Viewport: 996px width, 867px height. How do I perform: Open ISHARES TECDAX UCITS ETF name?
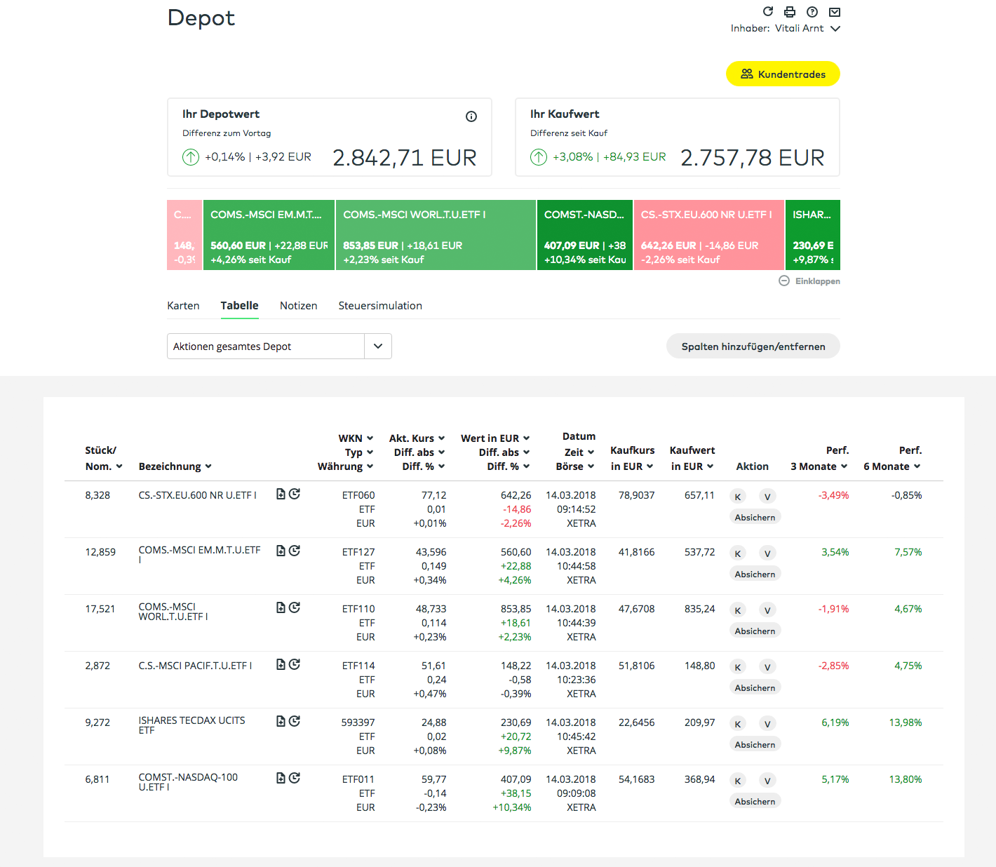[x=191, y=725]
